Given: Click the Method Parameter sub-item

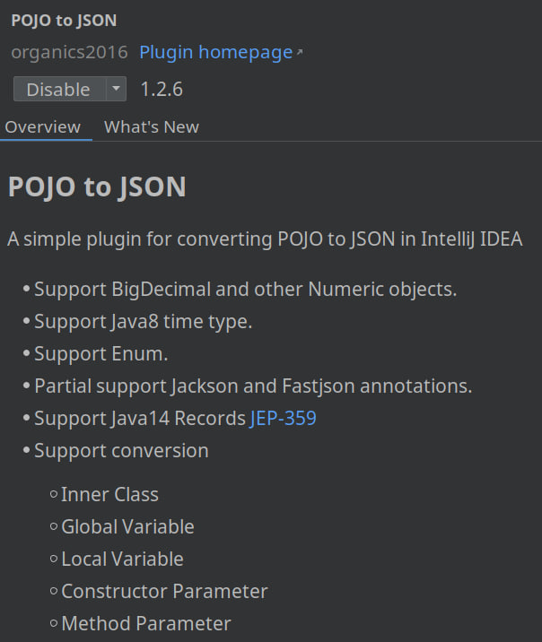Looking at the screenshot, I should coord(145,623).
